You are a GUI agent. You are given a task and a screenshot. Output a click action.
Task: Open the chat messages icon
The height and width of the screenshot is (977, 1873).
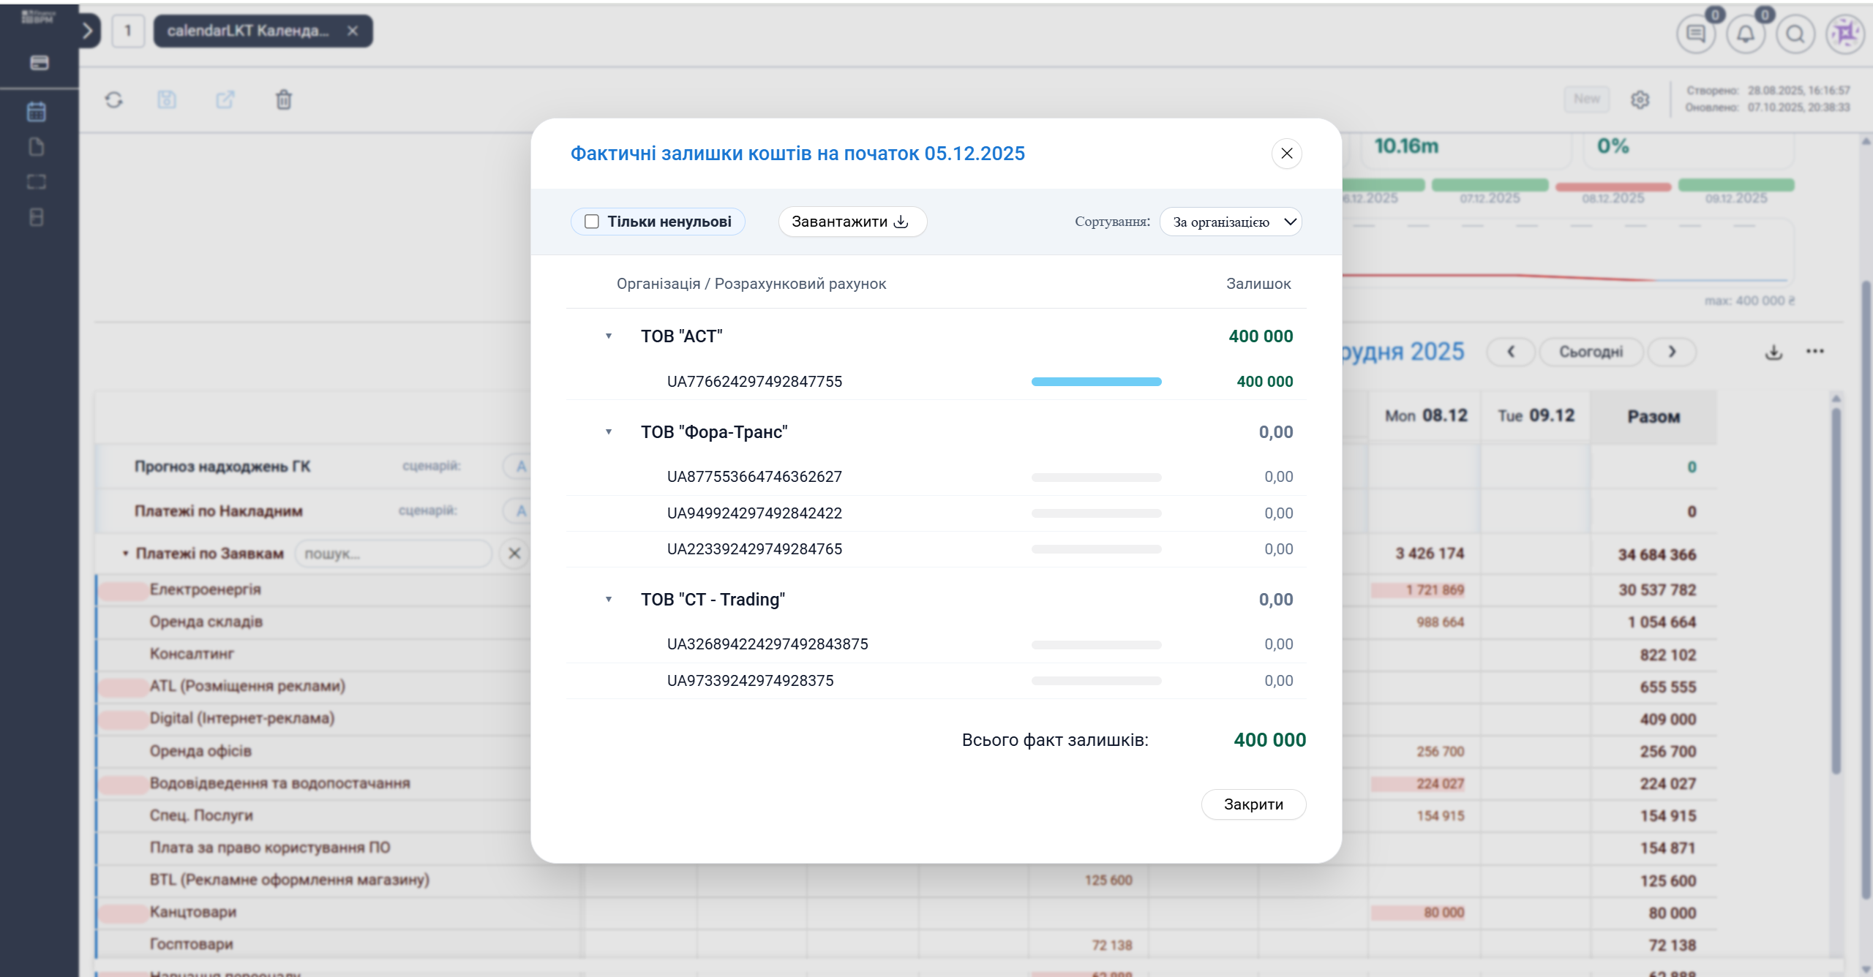[1696, 34]
